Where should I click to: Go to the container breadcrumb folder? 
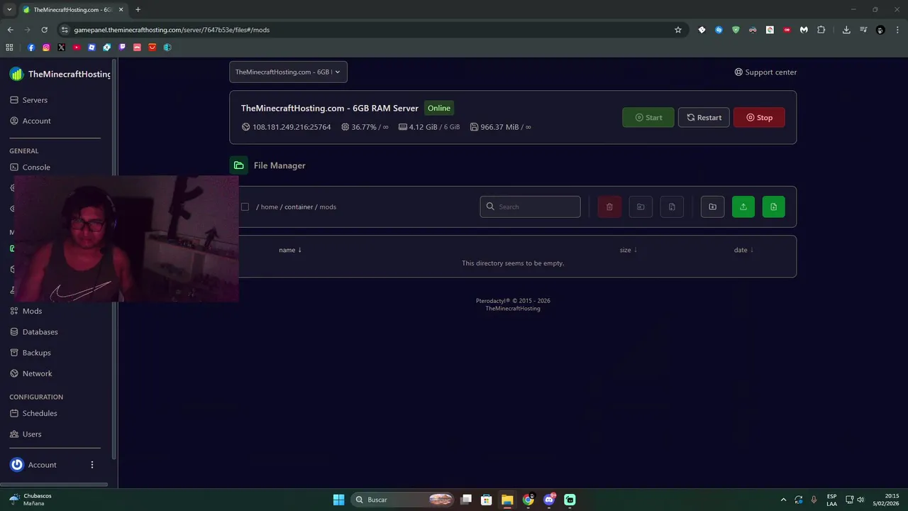[x=299, y=207]
